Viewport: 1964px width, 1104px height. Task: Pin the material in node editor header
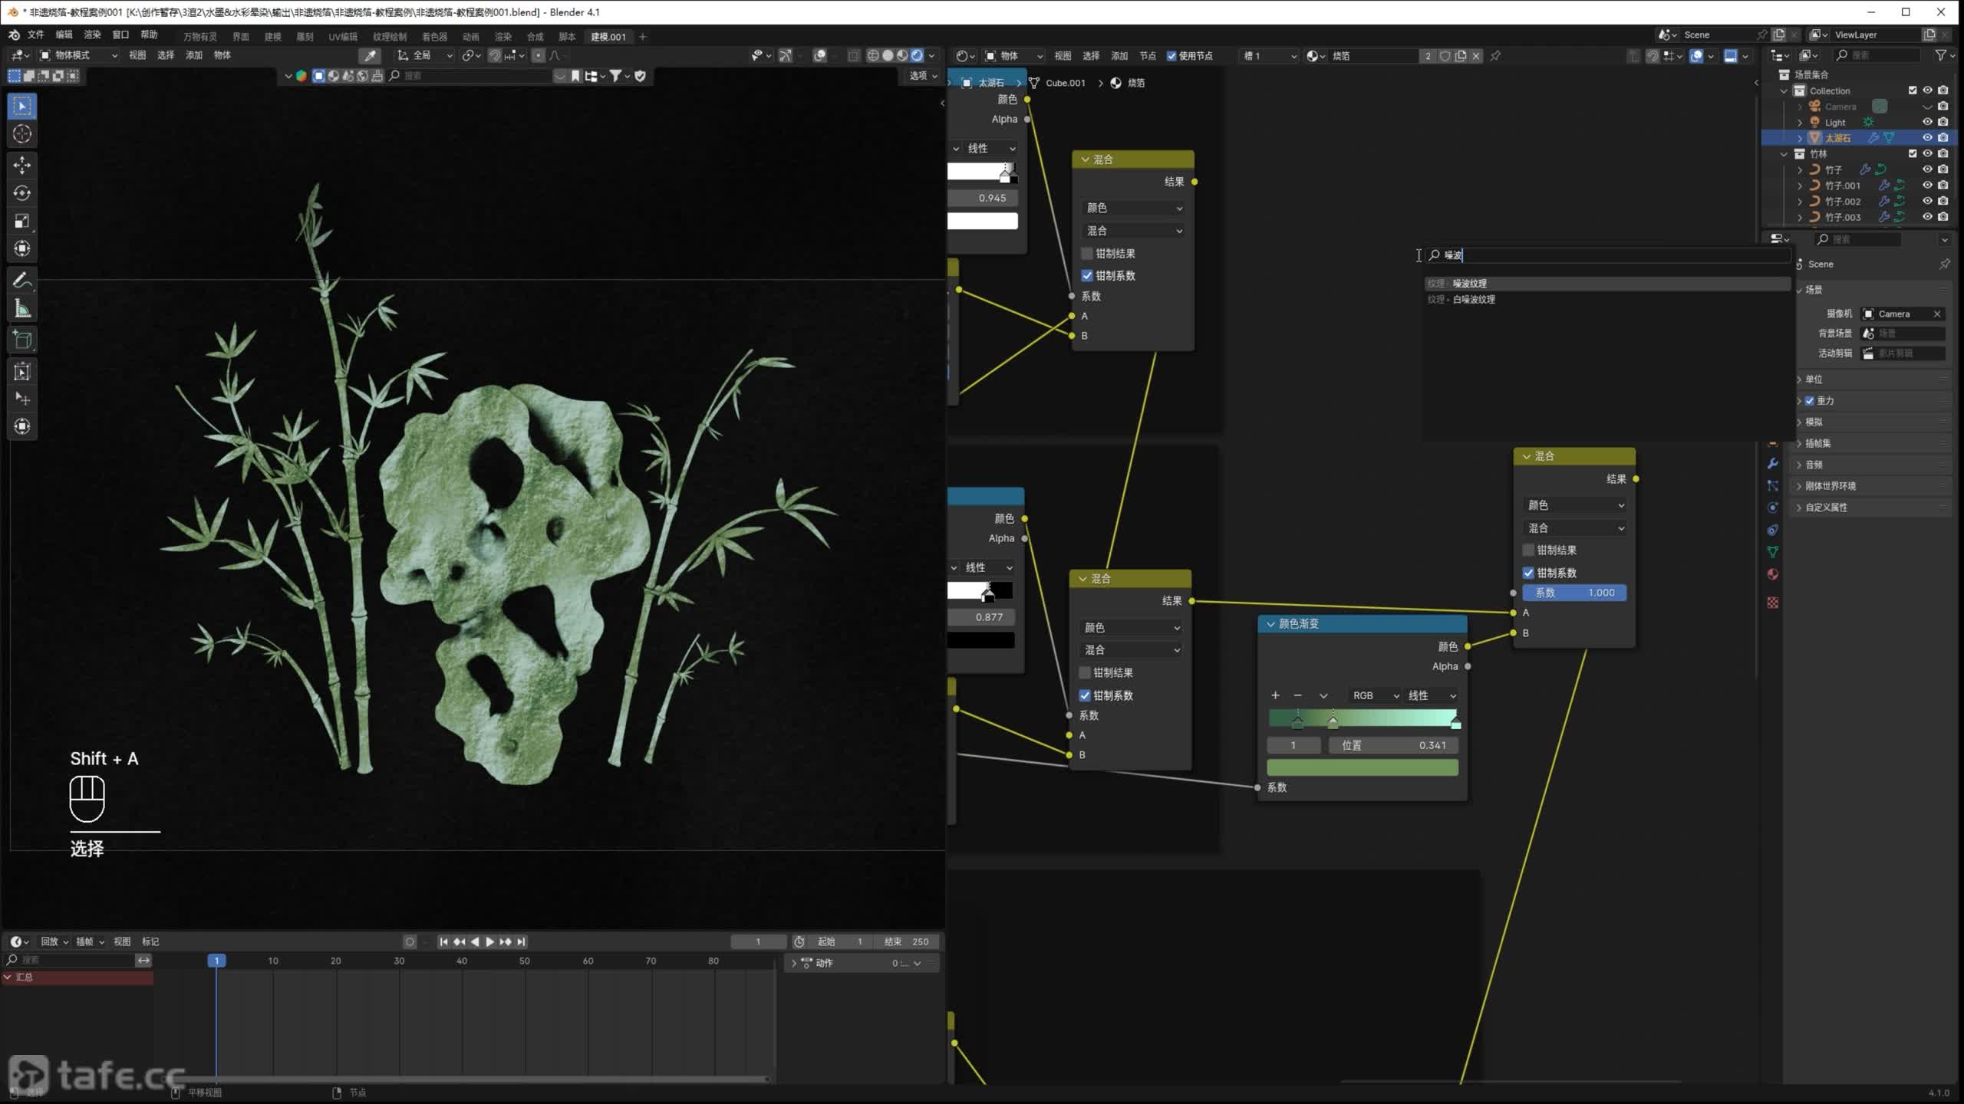(1495, 56)
